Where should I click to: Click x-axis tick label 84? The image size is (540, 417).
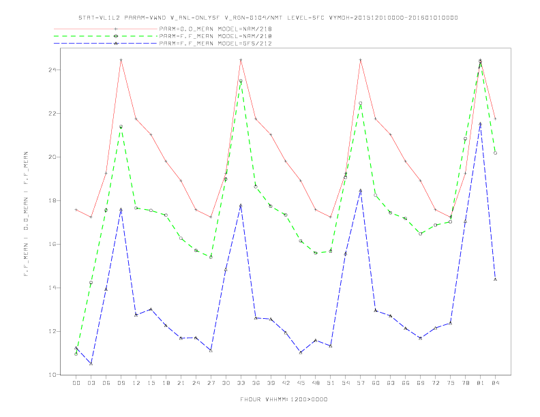point(495,383)
